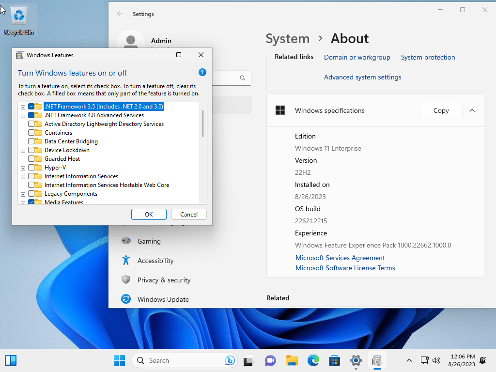The width and height of the screenshot is (496, 372).
Task: Go back in the Settings window
Action: point(120,14)
